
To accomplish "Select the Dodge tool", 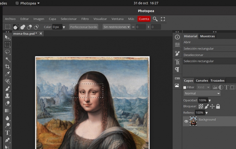I will (x=7, y=125).
